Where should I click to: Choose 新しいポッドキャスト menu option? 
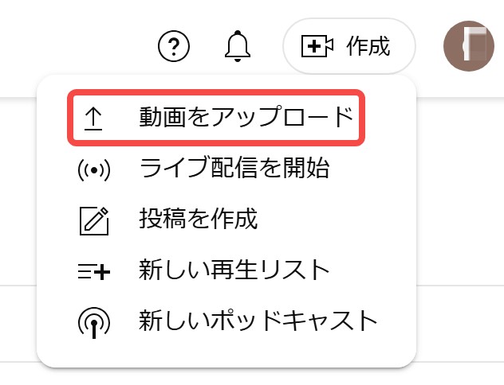coord(258,321)
